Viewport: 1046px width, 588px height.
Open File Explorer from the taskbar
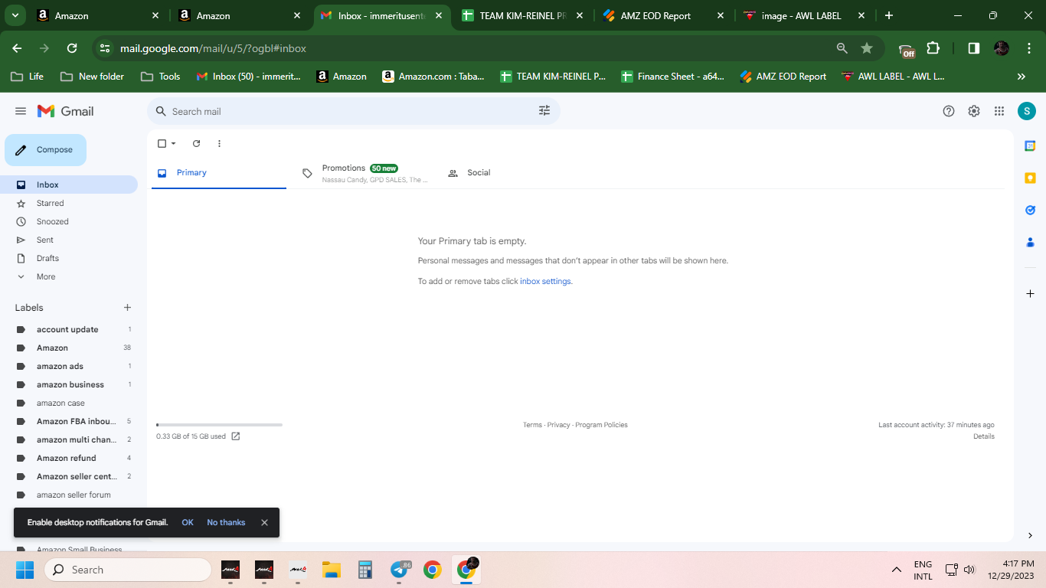point(331,570)
